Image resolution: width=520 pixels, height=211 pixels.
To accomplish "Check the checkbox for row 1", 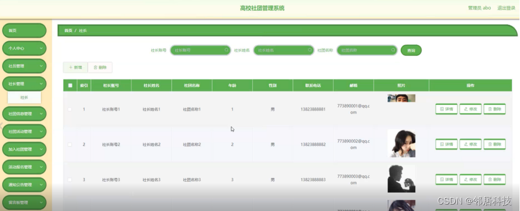I will [x=70, y=109].
